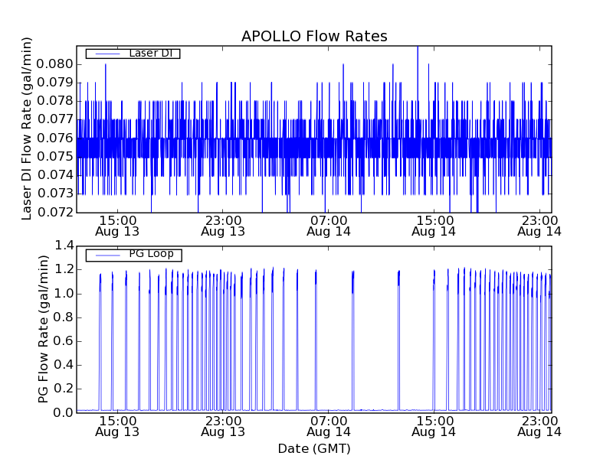Click '23:00 Aug 14' tick under the bottom plot
Screen dimensions: 613x459
tap(539, 425)
